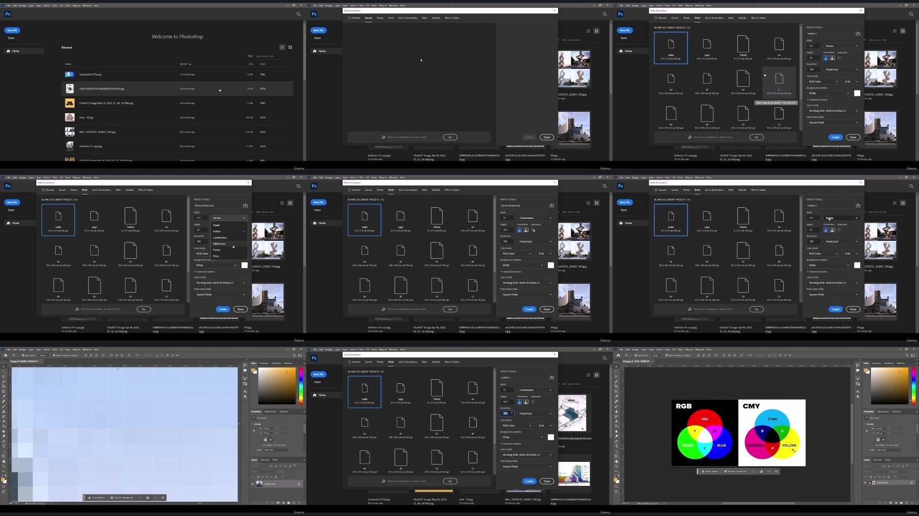Toggle Show Transform Controls in the RGB/CMY document window
Image resolution: width=919 pixels, height=516 pixels.
666,355
